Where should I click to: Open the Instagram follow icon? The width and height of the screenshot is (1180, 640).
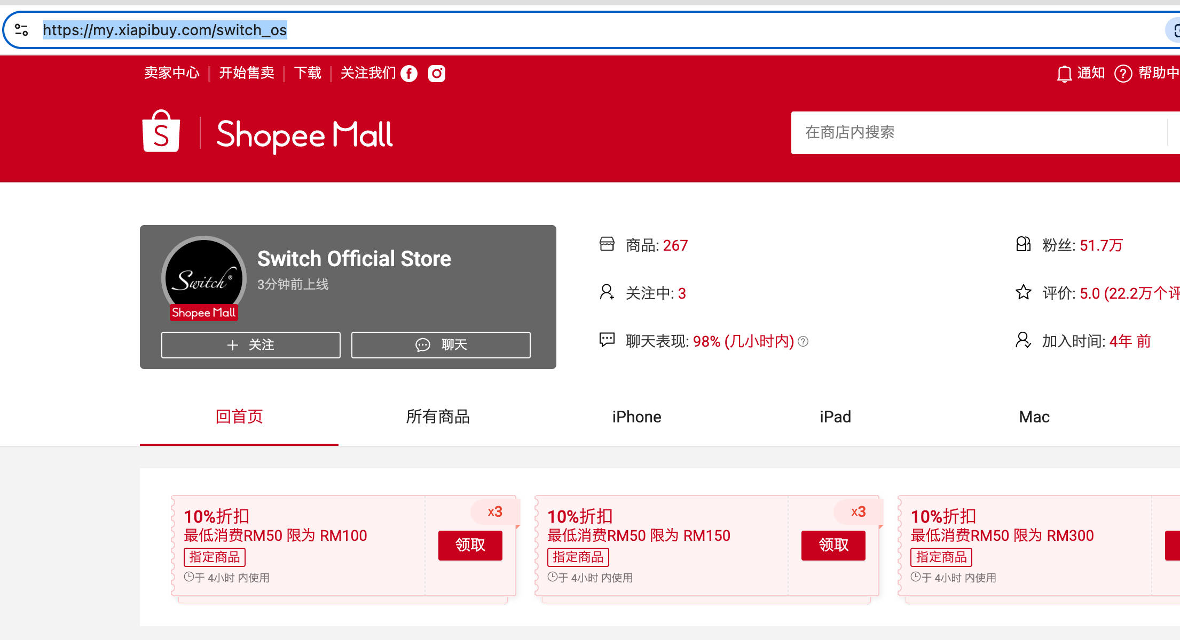437,74
